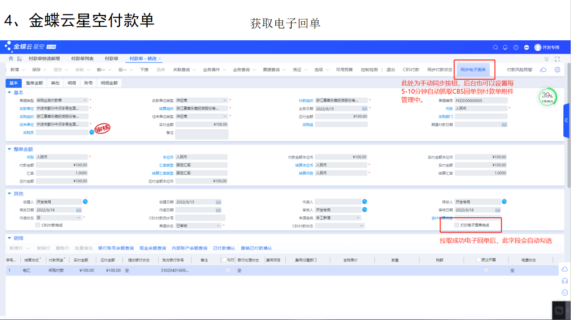Tick the 锁企开票 checkbox in row 1
Image resolution: width=571 pixels, height=320 pixels.
pos(486,270)
